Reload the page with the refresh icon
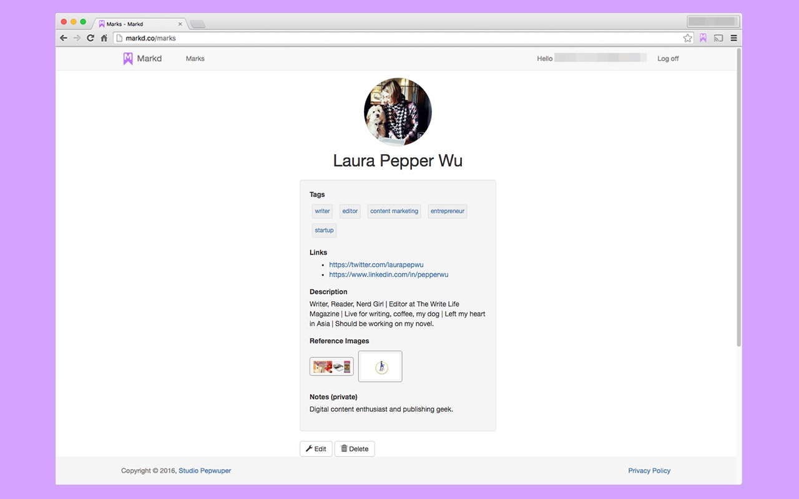Image resolution: width=799 pixels, height=499 pixels. tap(91, 38)
